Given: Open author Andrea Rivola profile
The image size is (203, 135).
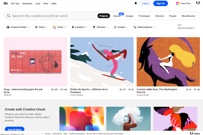Looking at the screenshot, I should click(x=143, y=95).
